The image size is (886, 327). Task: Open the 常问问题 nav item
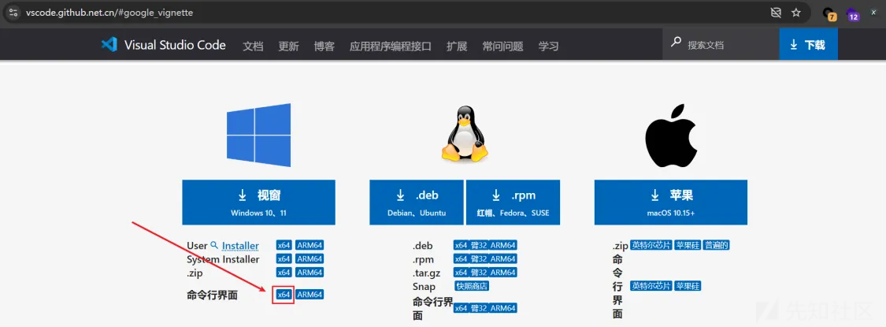tap(503, 46)
